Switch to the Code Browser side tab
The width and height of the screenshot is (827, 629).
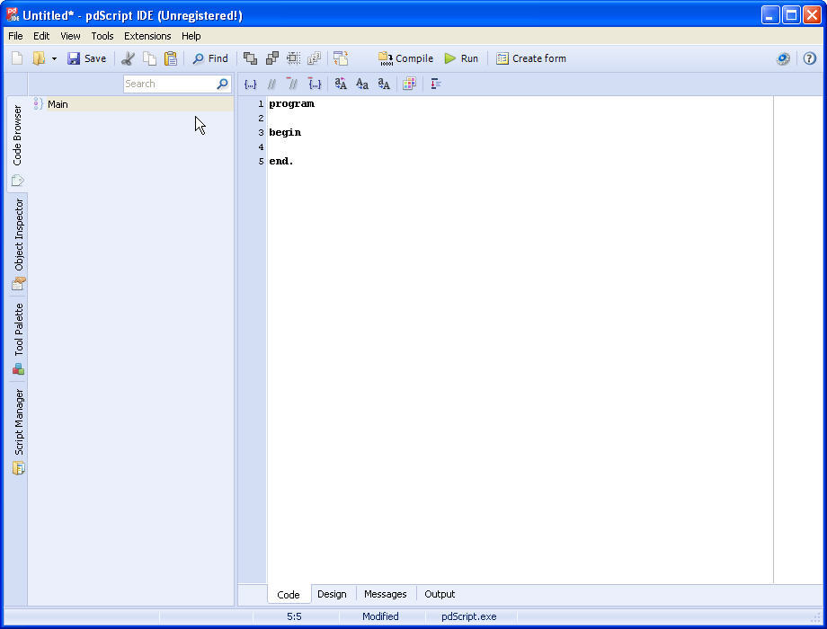point(17,144)
